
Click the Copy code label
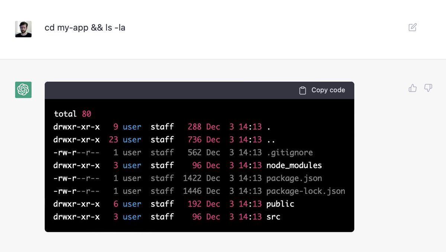[328, 90]
